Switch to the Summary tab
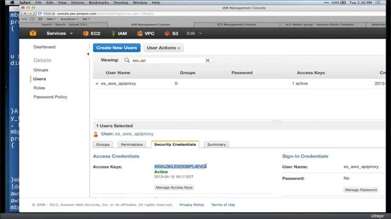Viewport: 391px width, 219px height. click(x=216, y=145)
